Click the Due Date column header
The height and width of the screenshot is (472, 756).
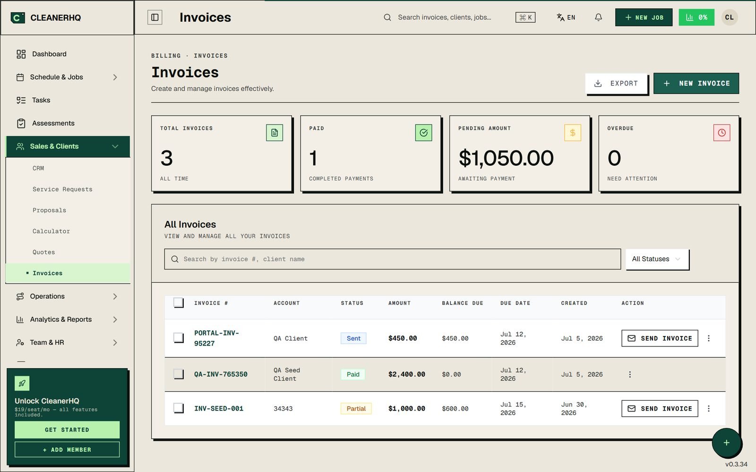(x=515, y=303)
